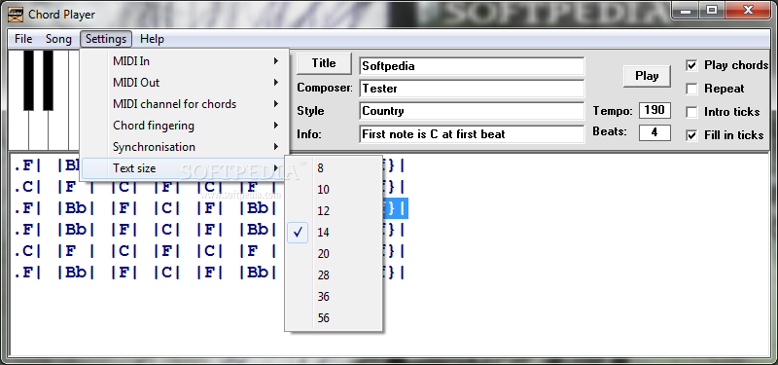Open the File menu
778x365 pixels.
[x=23, y=39]
